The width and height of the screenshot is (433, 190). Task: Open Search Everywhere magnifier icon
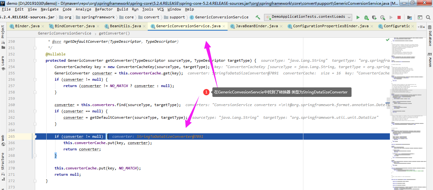pos(428,17)
